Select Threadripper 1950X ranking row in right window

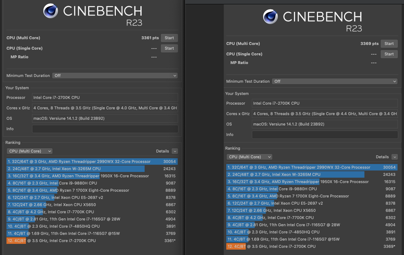pos(312,182)
